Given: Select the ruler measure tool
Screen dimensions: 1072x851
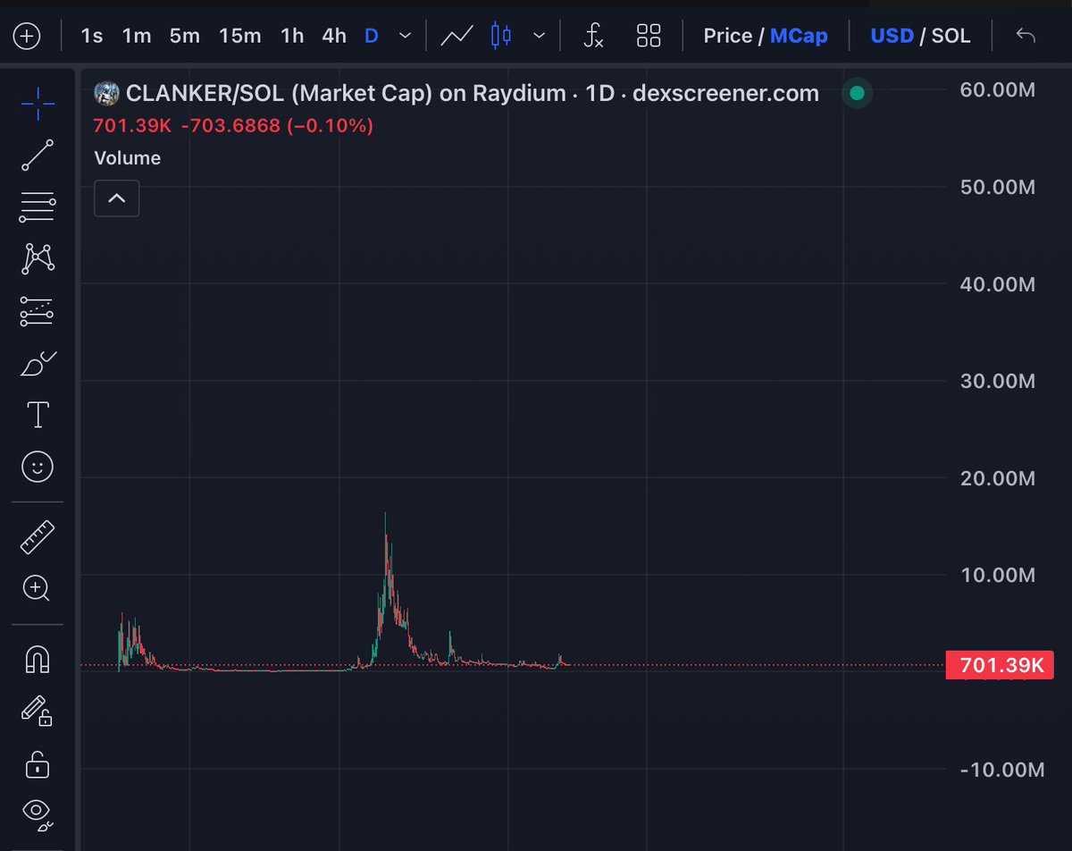Looking at the screenshot, I should tap(38, 536).
